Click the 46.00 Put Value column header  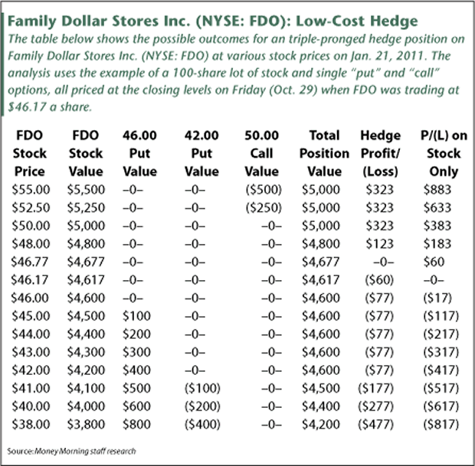pyautogui.click(x=139, y=153)
